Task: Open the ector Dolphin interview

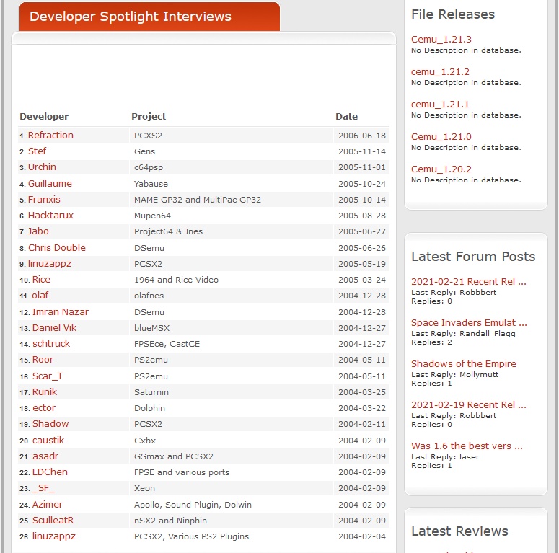Action: point(44,408)
